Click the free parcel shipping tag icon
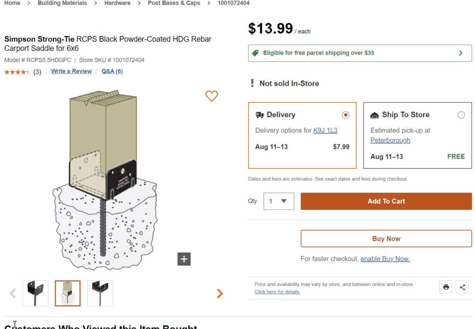The image size is (475, 329). [x=255, y=53]
